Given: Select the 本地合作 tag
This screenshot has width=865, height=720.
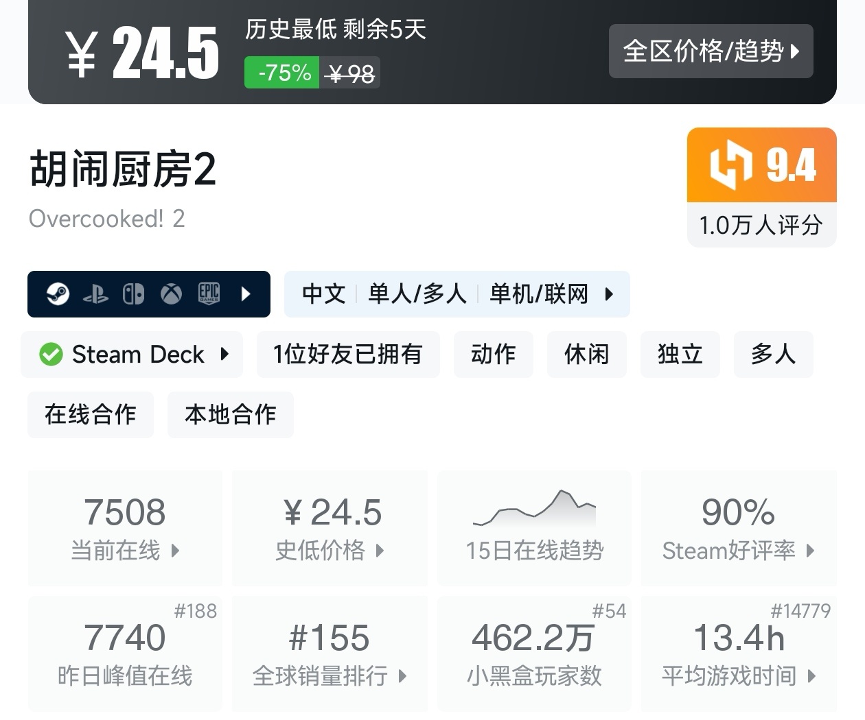Looking at the screenshot, I should click(230, 415).
